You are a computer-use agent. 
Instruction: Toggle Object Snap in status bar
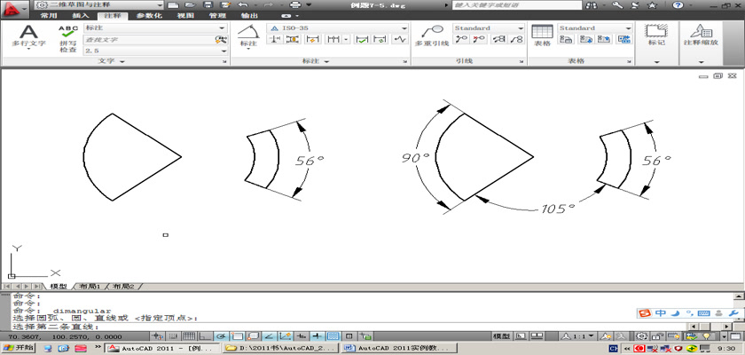(237, 336)
